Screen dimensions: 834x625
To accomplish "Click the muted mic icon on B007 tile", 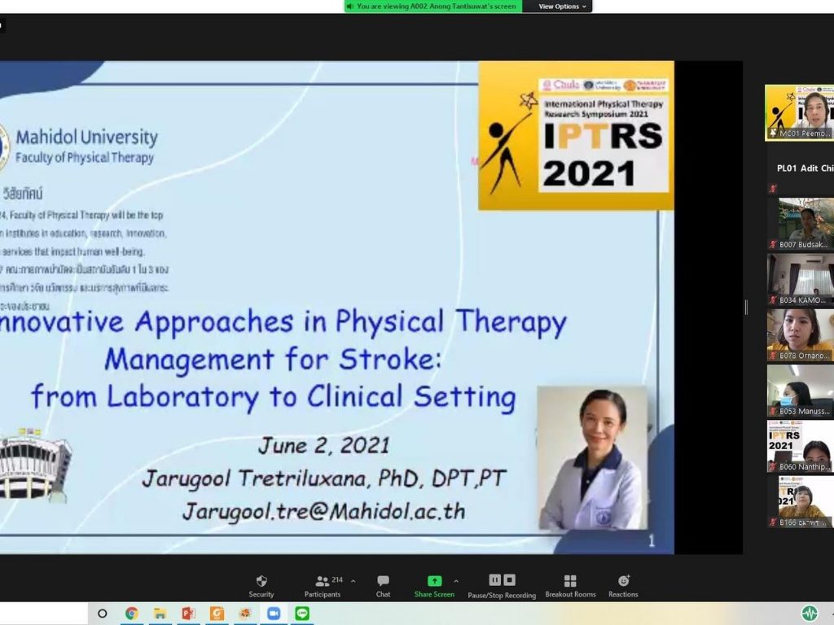I will (x=773, y=244).
